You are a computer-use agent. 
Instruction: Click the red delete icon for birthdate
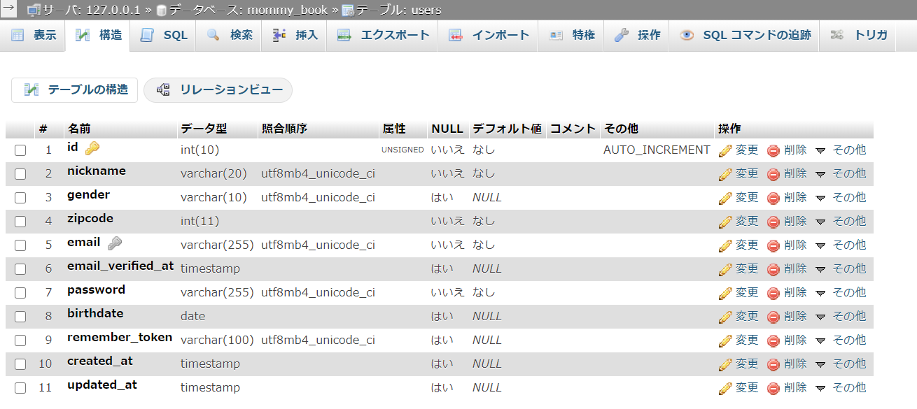coord(773,317)
